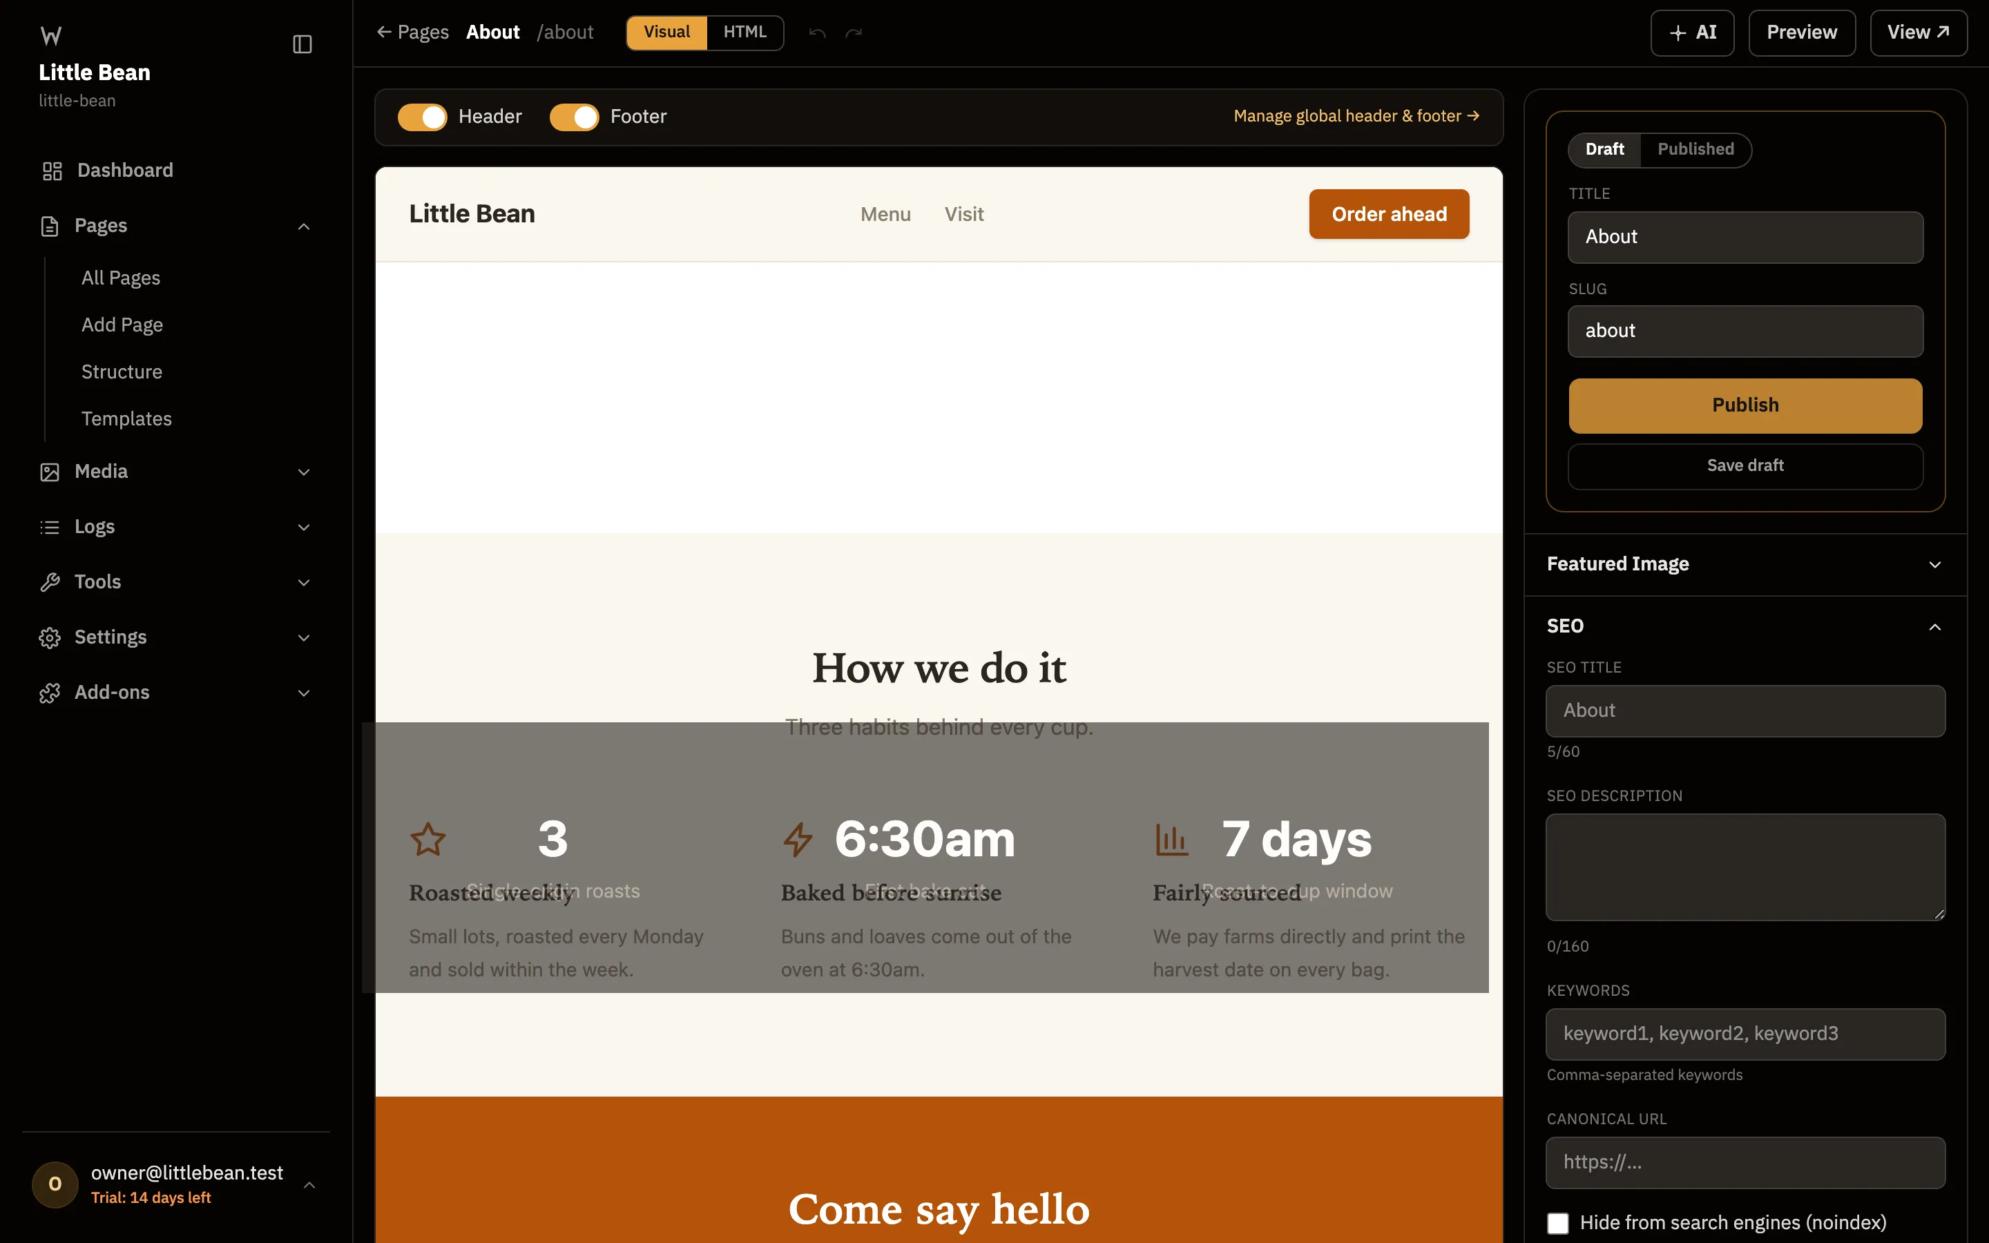
Task: Click the W logo icon
Action: coord(51,35)
